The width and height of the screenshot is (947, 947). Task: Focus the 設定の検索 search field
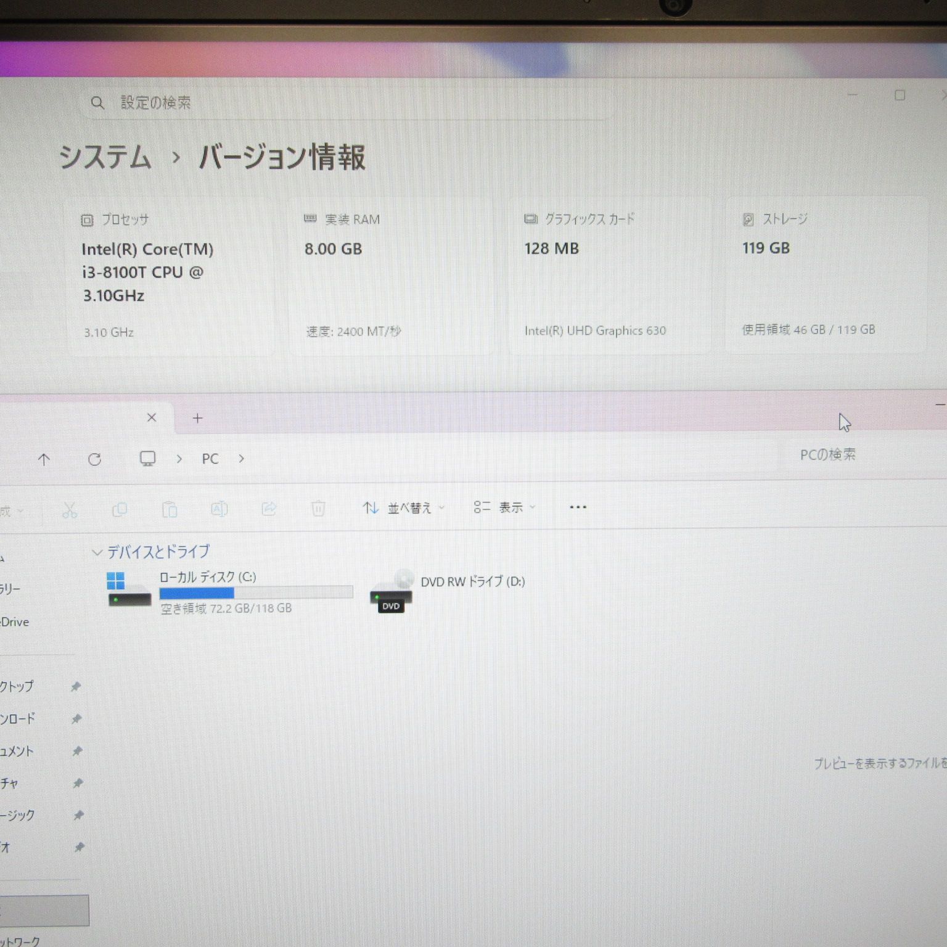[345, 103]
